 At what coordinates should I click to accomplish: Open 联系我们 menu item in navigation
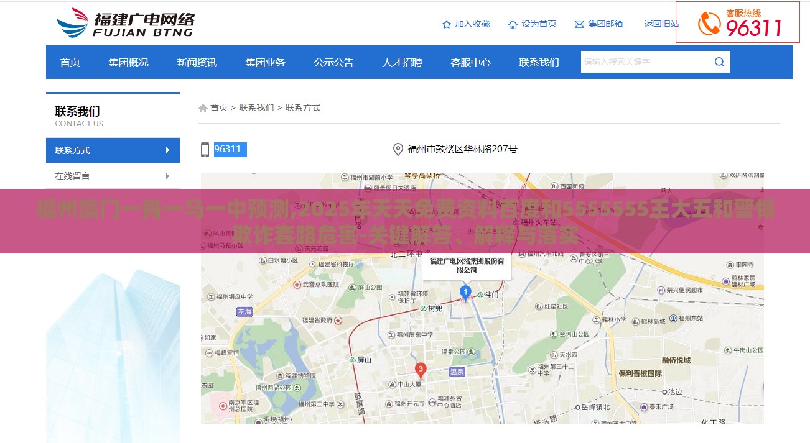pos(539,62)
